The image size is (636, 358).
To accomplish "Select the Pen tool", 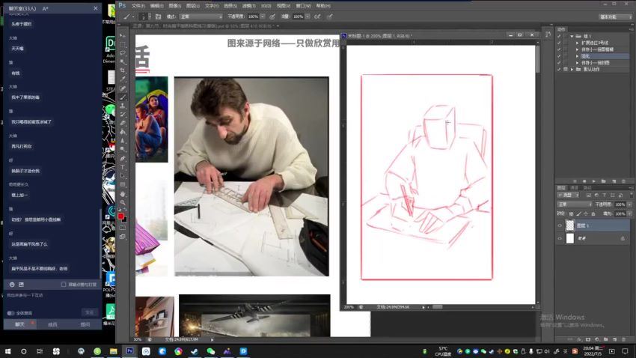I will pyautogui.click(x=123, y=158).
